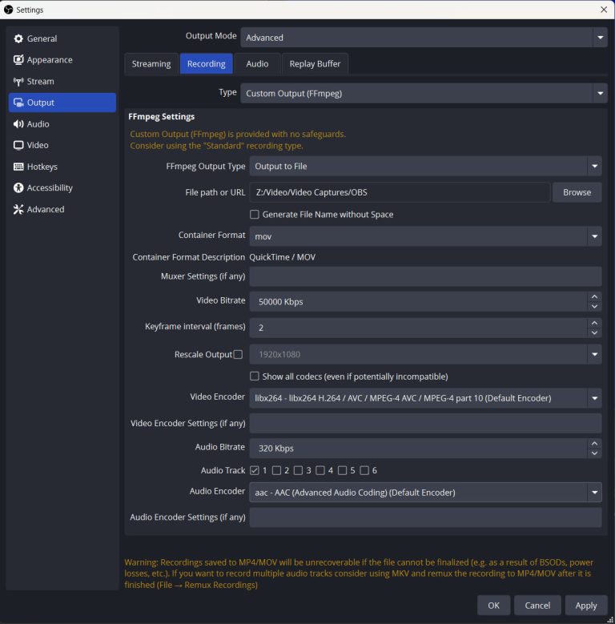Screen dimensions: 615x624
Task: Open Stream settings via antenna icon
Action: click(19, 82)
